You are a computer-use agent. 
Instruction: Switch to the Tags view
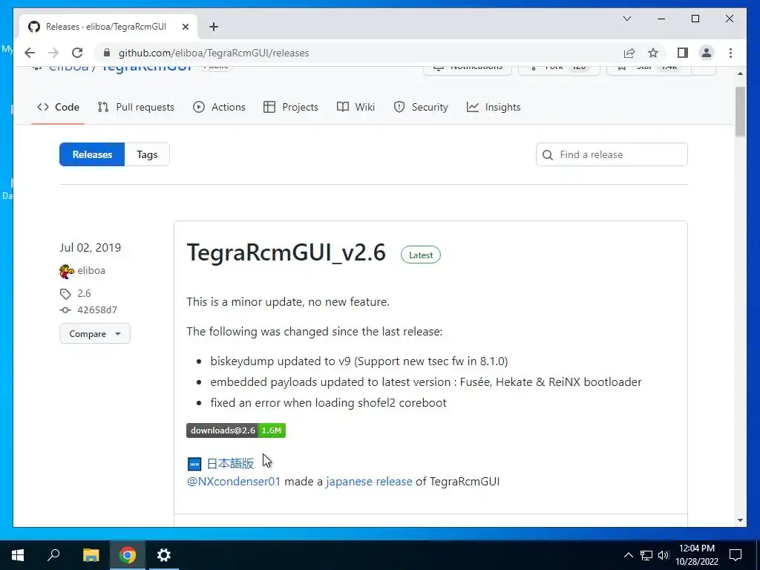click(147, 154)
